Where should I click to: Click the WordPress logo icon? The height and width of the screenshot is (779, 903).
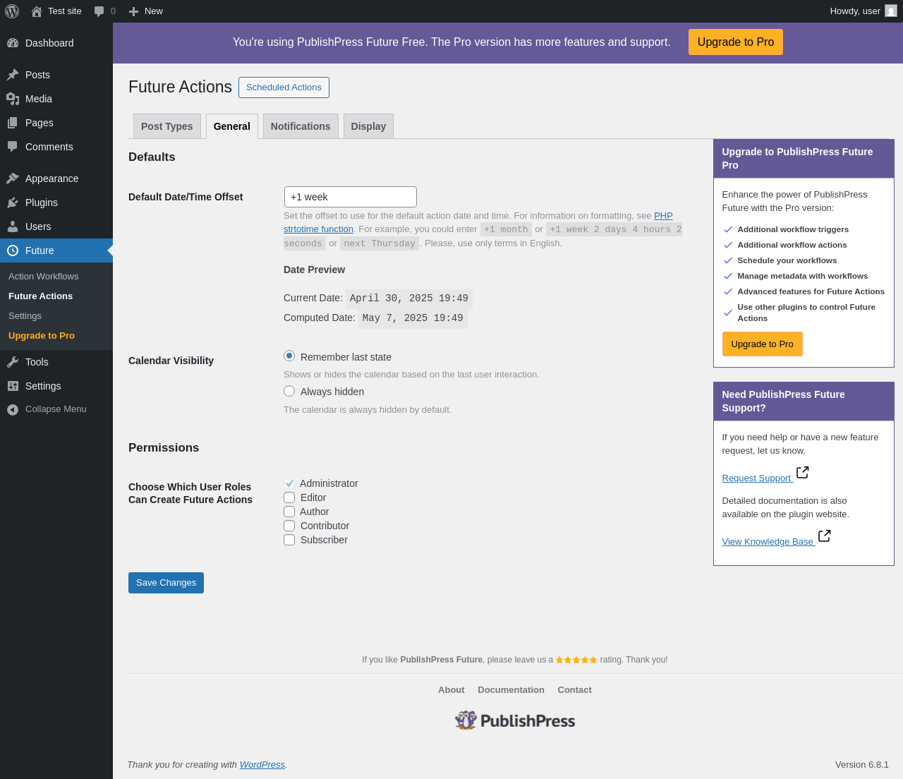pyautogui.click(x=12, y=11)
